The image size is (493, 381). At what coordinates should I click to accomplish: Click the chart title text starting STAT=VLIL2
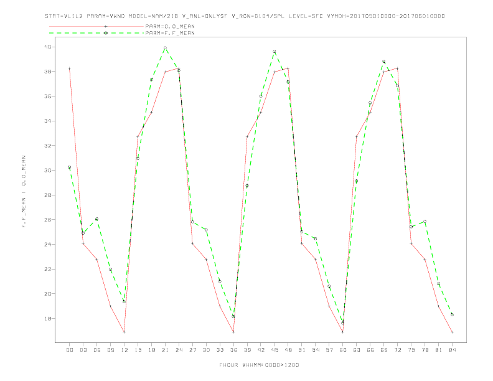tap(245, 16)
